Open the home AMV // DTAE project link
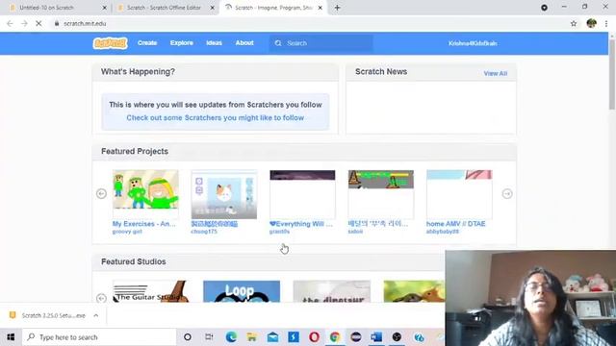The image size is (616, 346). pyautogui.click(x=455, y=224)
